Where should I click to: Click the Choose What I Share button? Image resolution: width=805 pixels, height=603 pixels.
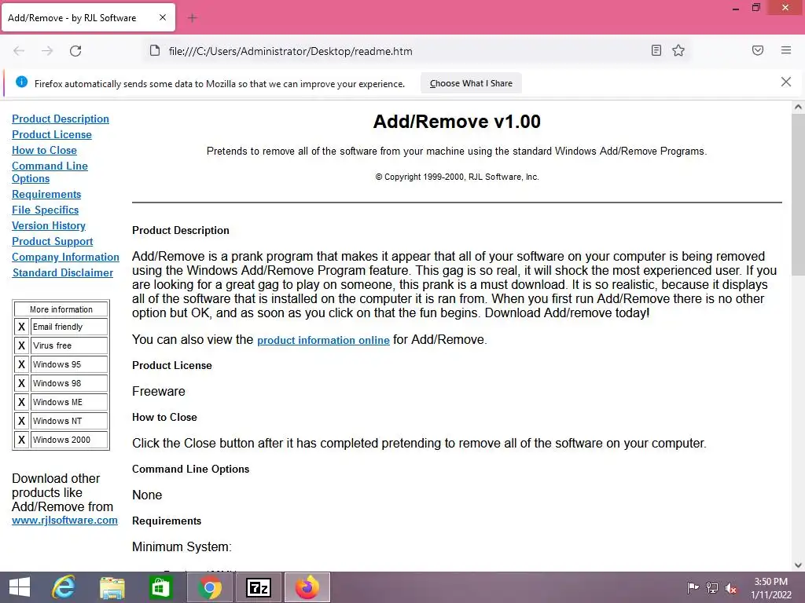tap(471, 83)
